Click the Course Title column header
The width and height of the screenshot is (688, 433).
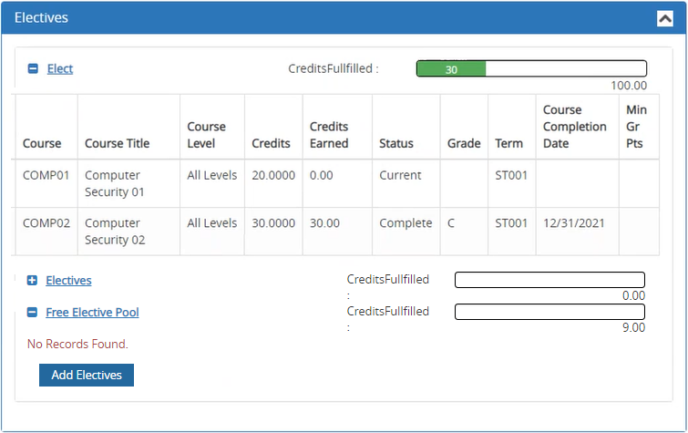pyautogui.click(x=117, y=143)
